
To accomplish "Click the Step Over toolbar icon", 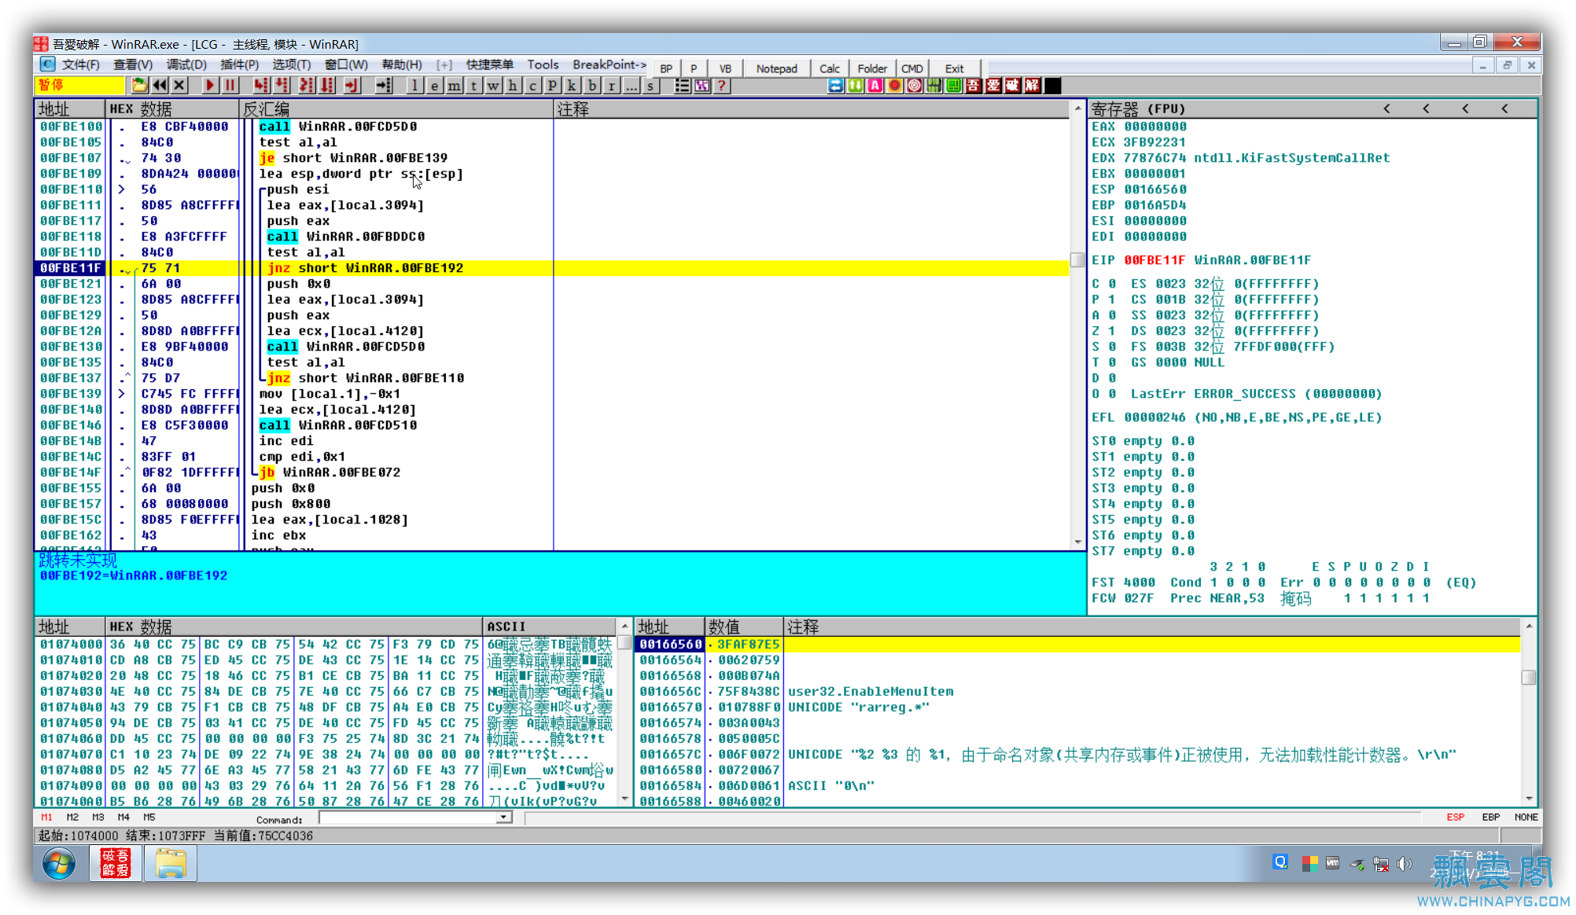I will (x=282, y=85).
